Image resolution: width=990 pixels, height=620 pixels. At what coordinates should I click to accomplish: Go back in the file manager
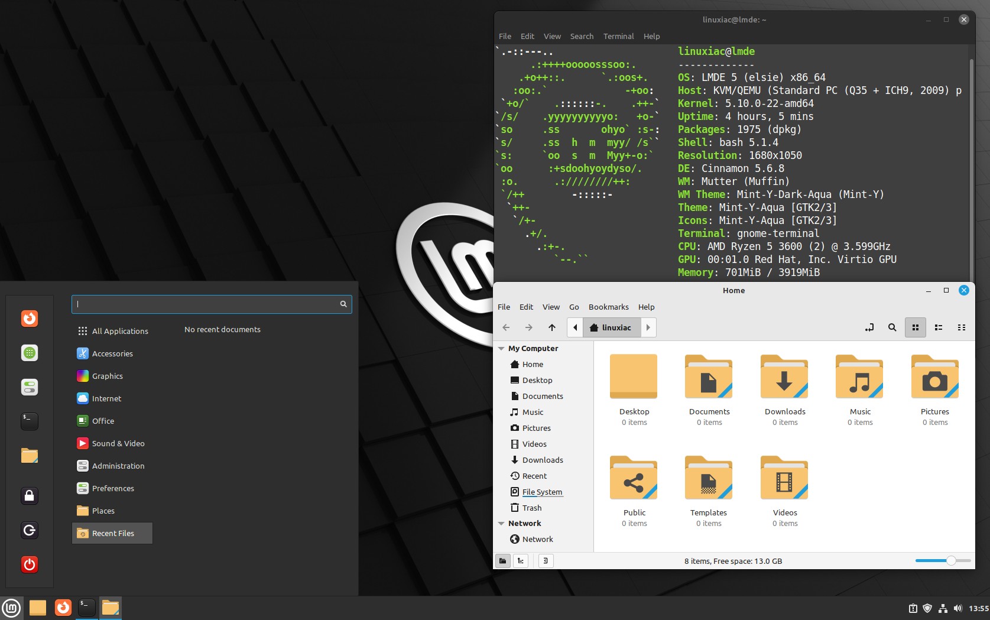pyautogui.click(x=506, y=327)
